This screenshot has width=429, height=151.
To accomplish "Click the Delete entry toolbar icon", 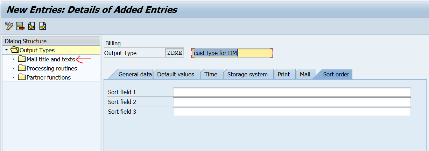I will click(20, 26).
